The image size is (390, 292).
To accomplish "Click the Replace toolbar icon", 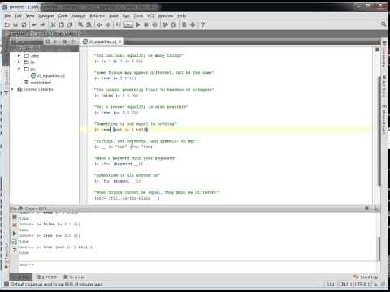I will coord(89,24).
